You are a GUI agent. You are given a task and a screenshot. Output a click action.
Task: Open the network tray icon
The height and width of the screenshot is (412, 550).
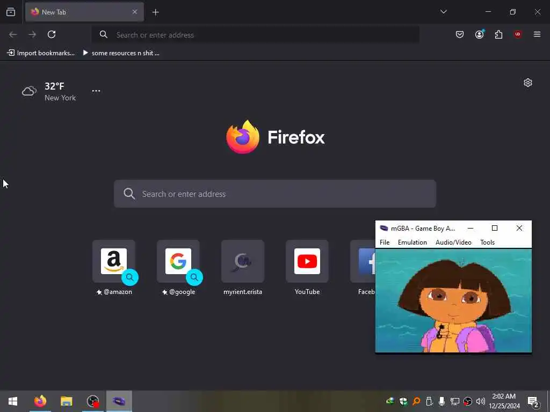(455, 401)
